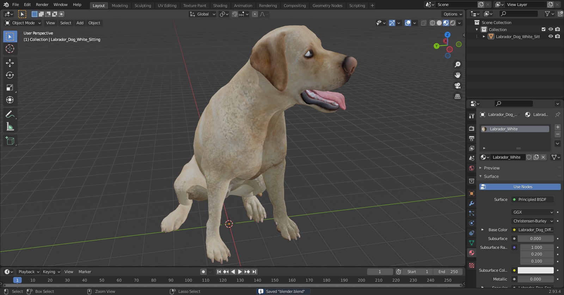Toggle the Use Nodes button
The height and width of the screenshot is (295, 564).
click(x=520, y=187)
